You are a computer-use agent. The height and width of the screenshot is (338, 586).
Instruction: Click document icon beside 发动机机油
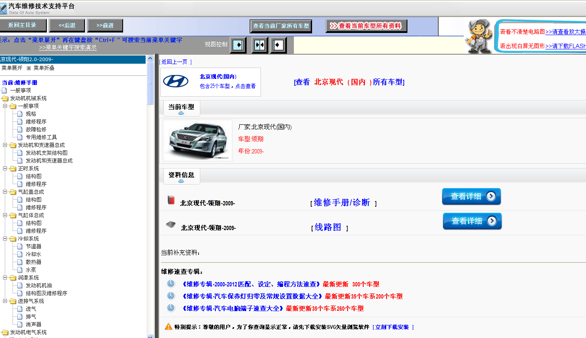pos(20,286)
